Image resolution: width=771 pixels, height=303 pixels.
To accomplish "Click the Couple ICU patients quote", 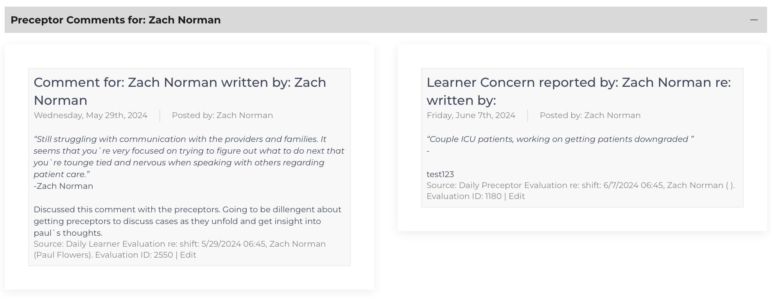I will coord(560,139).
